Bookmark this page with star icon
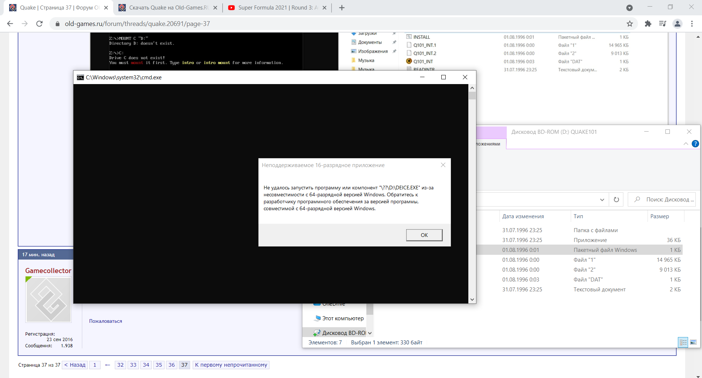Image resolution: width=702 pixels, height=378 pixels. coord(630,24)
